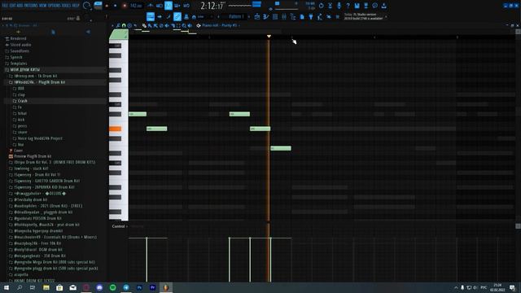Toggle pattern/song mode switch

coord(98,6)
